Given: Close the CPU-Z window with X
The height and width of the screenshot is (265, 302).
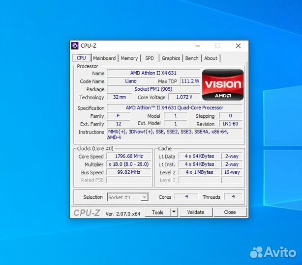Looking at the screenshot, I should (x=238, y=46).
